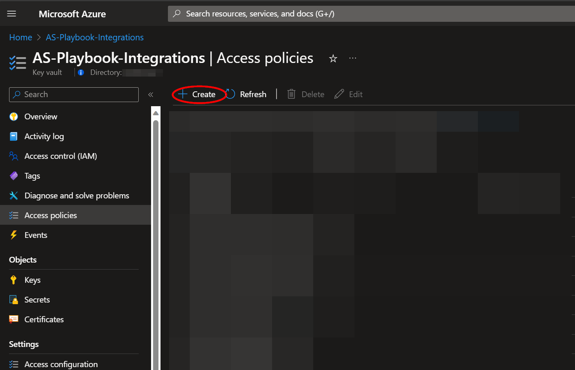Image resolution: width=575 pixels, height=370 pixels.
Task: Click the trash can icon
Action: point(291,94)
